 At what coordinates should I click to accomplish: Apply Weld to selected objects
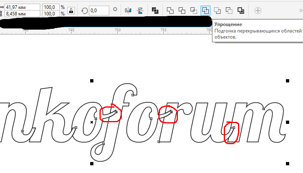(x=170, y=10)
